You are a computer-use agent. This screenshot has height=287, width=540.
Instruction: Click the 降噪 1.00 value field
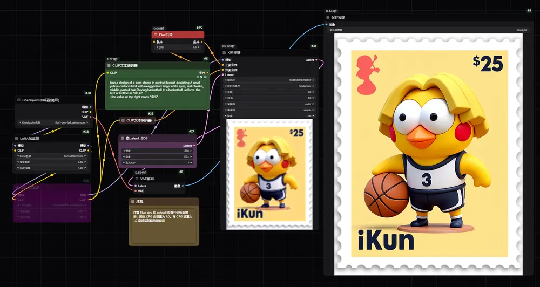pyautogui.click(x=271, y=116)
